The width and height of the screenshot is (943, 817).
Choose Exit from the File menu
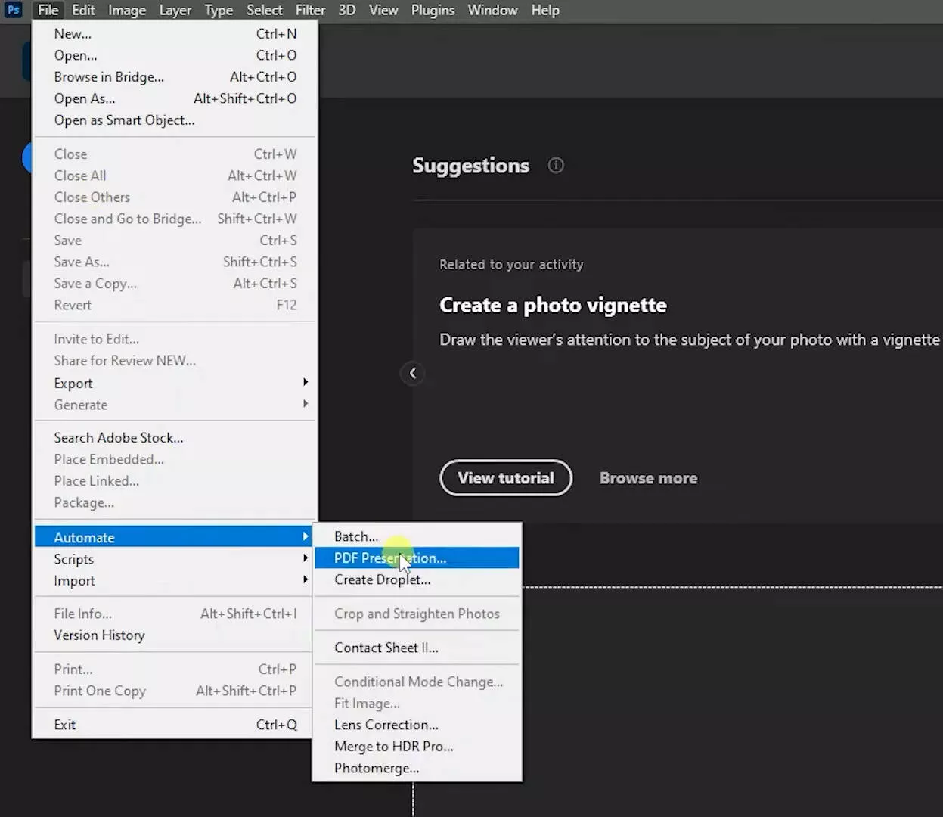[175, 725]
